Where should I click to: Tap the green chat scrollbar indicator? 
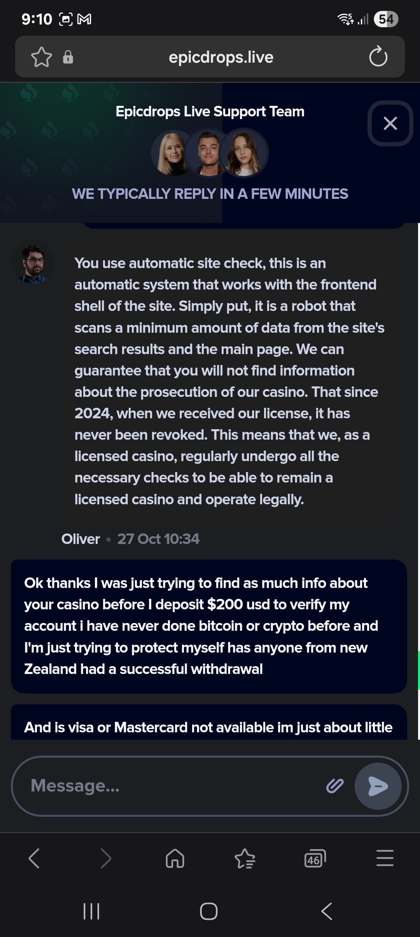[418, 670]
